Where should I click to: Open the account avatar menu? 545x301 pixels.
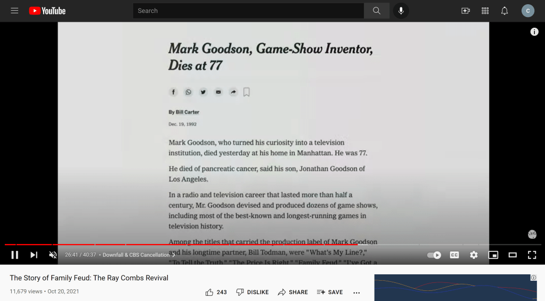tap(527, 11)
